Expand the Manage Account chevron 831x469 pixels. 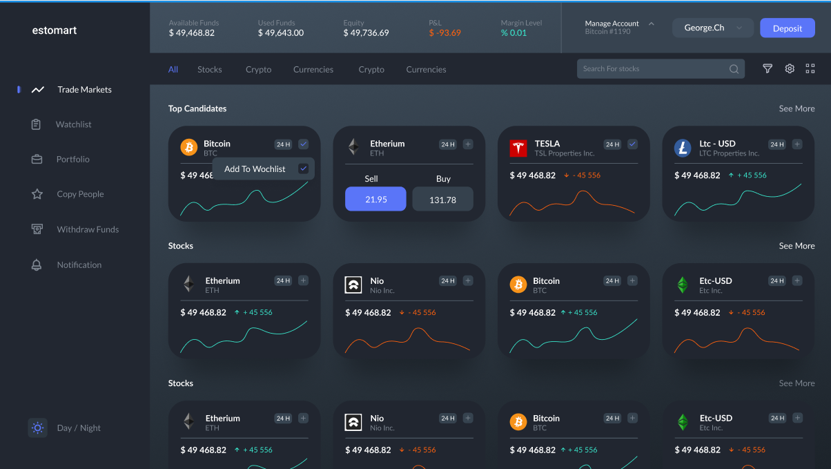(x=651, y=23)
